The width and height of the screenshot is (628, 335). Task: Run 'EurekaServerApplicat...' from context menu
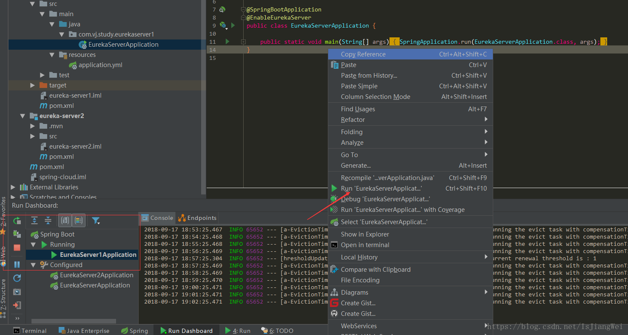click(411, 189)
